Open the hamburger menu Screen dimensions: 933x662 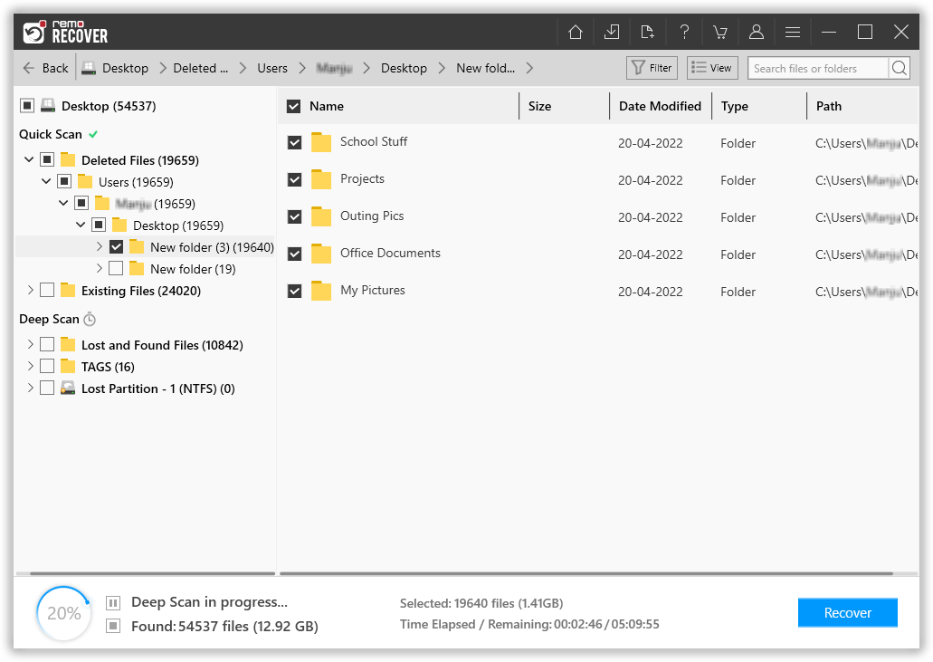(x=793, y=31)
